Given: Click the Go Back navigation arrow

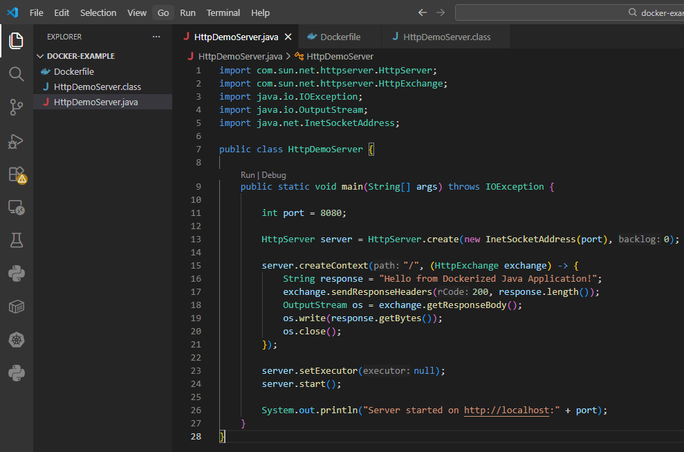Looking at the screenshot, I should (423, 12).
